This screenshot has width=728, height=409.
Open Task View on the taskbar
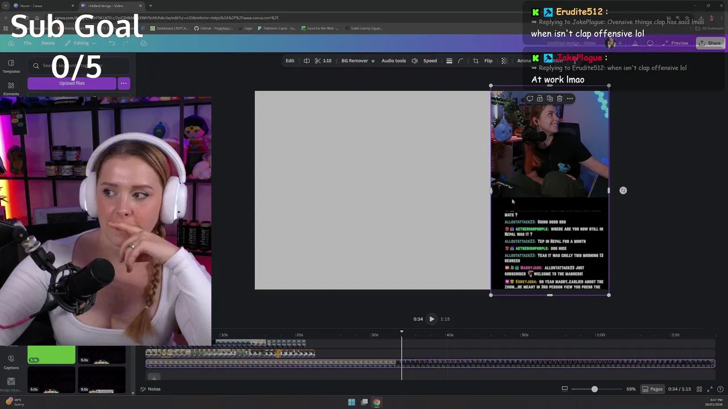(364, 402)
